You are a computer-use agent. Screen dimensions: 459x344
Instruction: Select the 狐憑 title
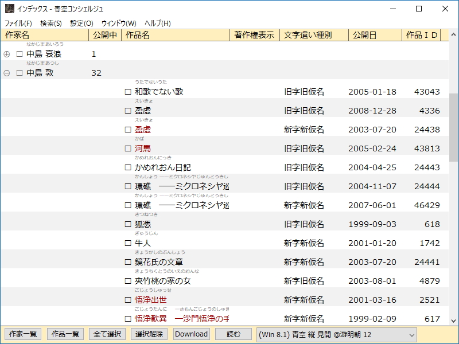[143, 224]
